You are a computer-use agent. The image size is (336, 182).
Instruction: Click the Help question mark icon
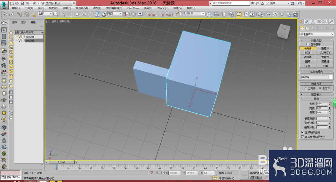[x=300, y=3]
